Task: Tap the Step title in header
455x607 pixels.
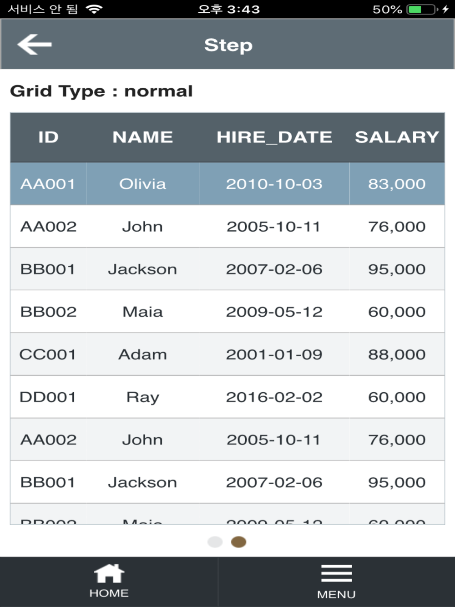Action: click(228, 45)
